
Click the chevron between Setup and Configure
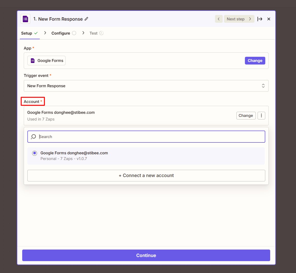(x=45, y=33)
